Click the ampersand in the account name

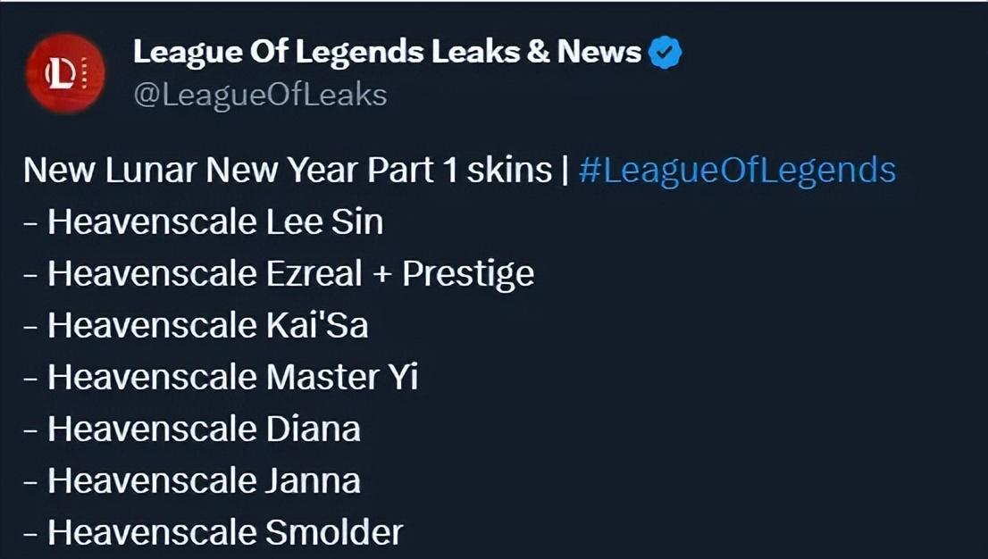pyautogui.click(x=539, y=53)
